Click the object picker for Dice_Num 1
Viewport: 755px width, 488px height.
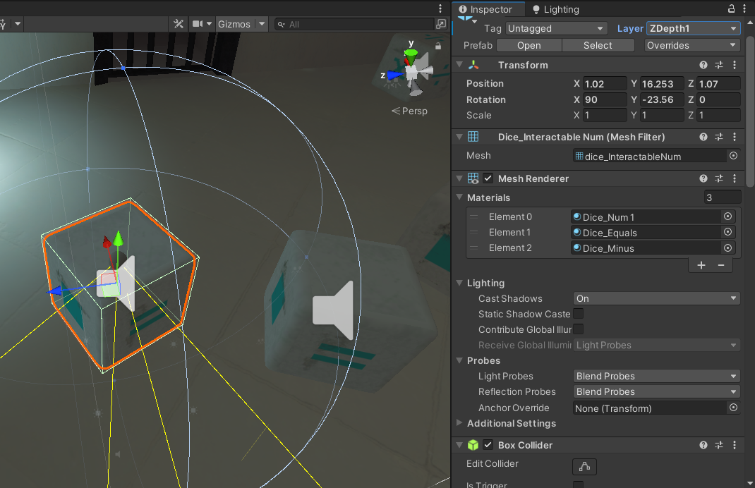tap(727, 216)
